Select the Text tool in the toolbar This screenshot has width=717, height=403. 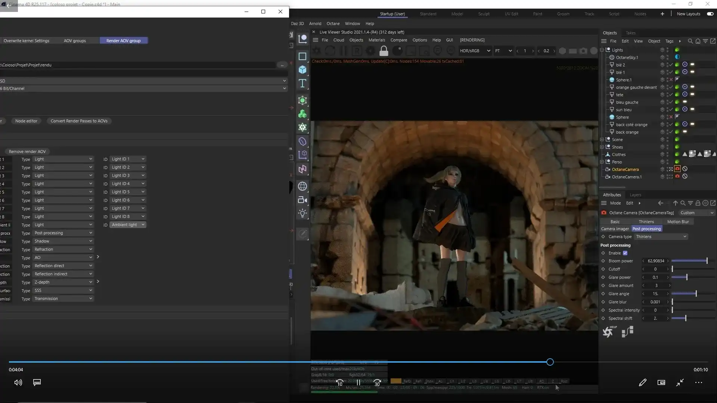tap(302, 83)
